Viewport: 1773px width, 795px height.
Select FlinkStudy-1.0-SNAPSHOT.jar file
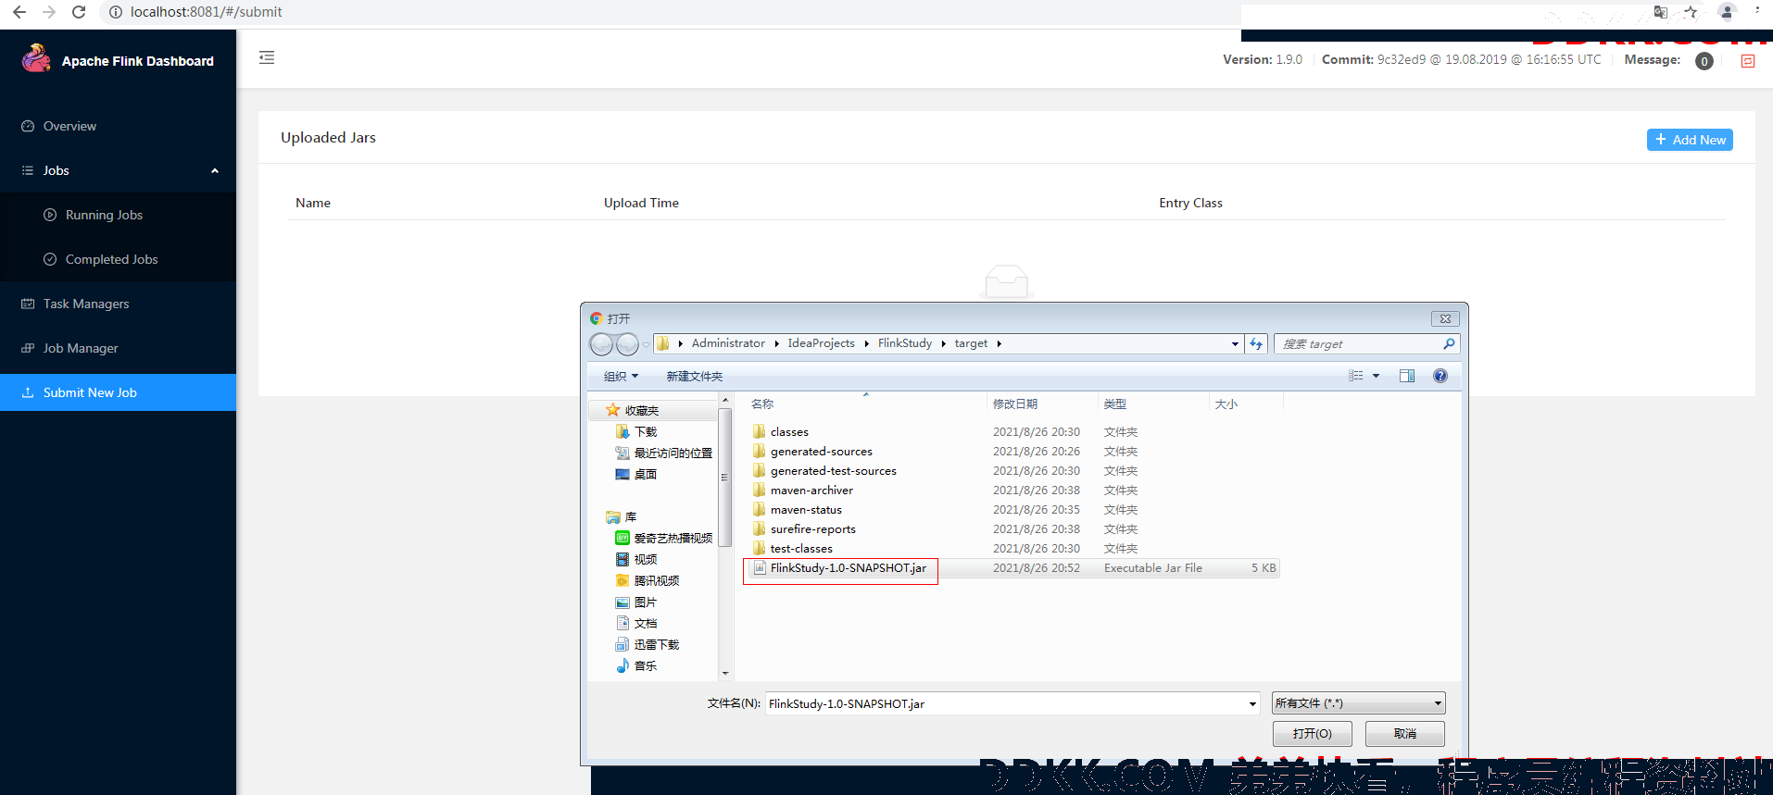(x=848, y=568)
